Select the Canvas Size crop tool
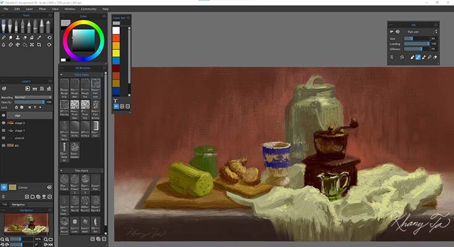This screenshot has width=454, height=247. (39, 45)
